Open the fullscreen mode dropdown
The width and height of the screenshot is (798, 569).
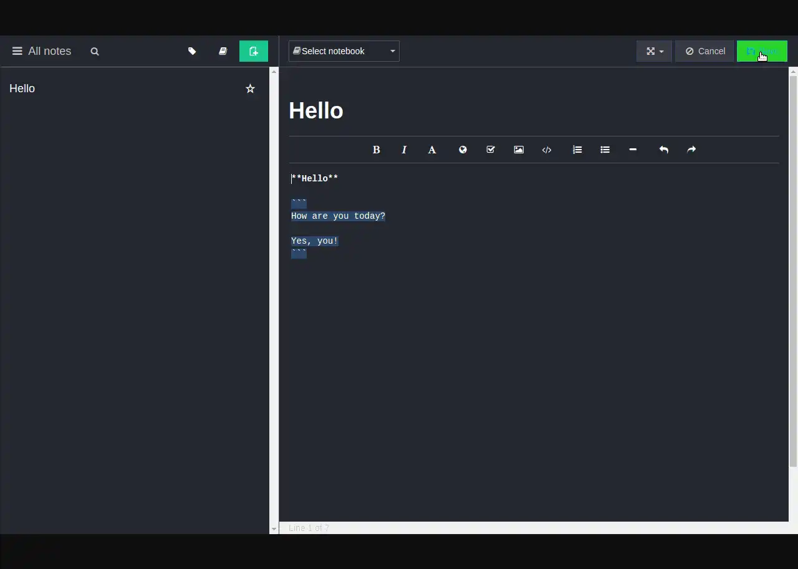coord(654,51)
